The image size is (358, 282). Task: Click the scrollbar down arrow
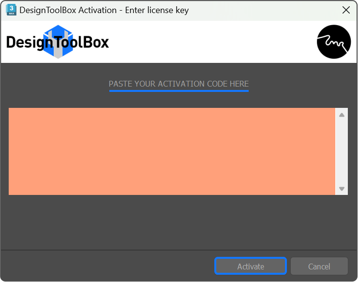(342, 189)
